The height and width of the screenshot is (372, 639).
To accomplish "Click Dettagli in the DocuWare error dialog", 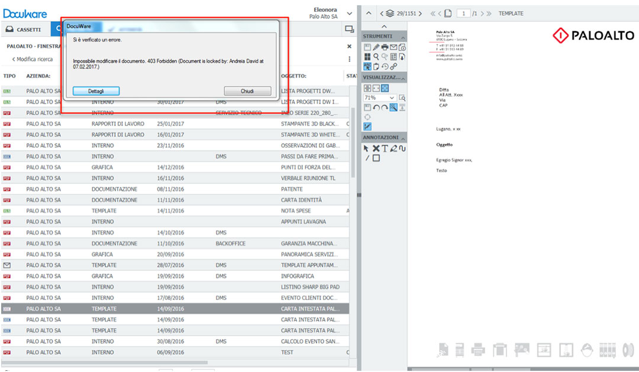I will (x=96, y=91).
